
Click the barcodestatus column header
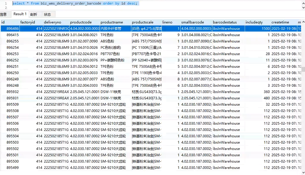click(x=224, y=22)
